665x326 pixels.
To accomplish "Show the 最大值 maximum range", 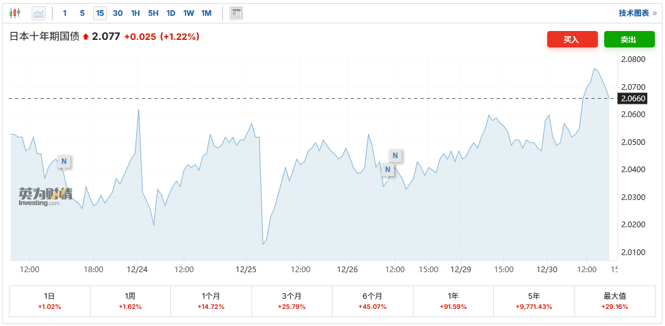I will coord(614,301).
